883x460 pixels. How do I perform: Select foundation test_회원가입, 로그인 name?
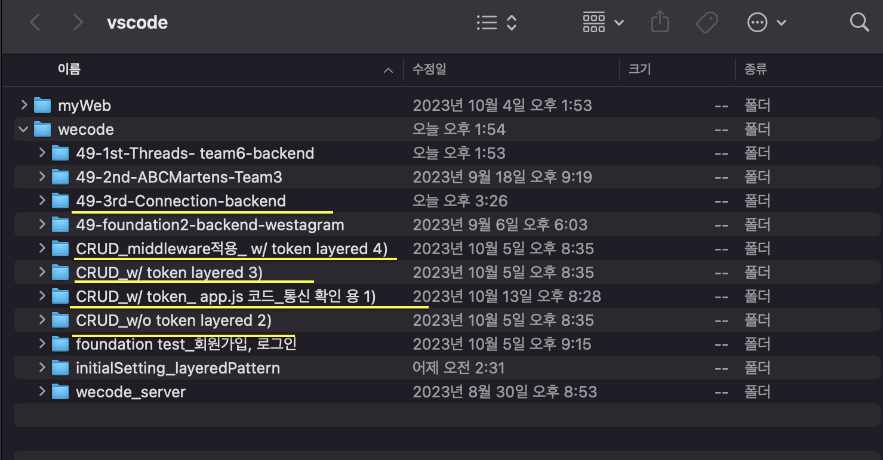(186, 344)
